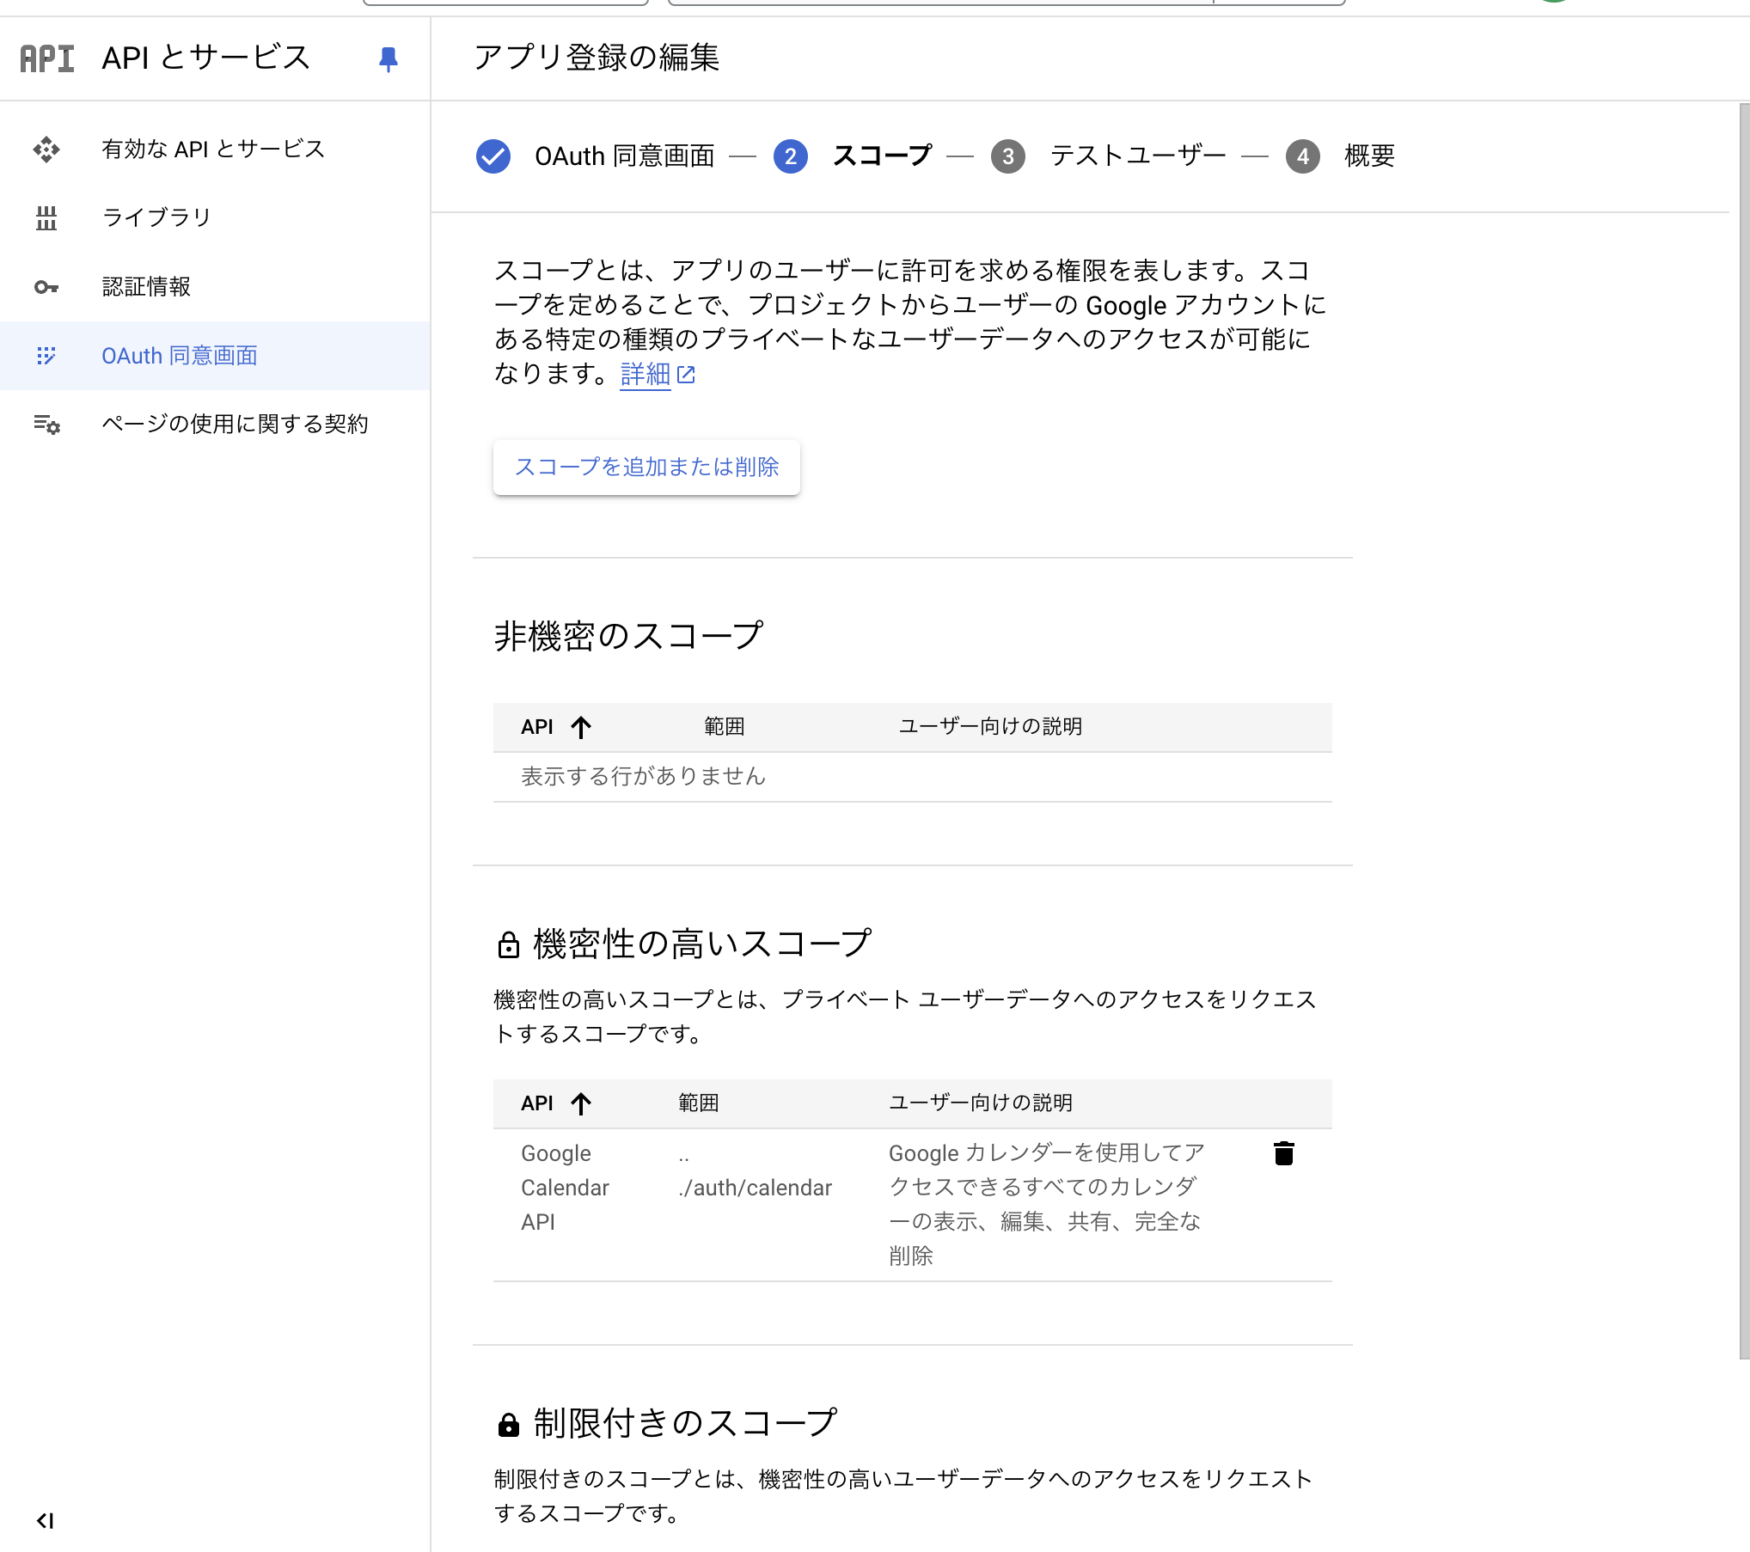Viewport: 1750px width, 1552px height.
Task: Click the 範囲 header in 機密性の高い table
Action: pyautogui.click(x=699, y=1103)
